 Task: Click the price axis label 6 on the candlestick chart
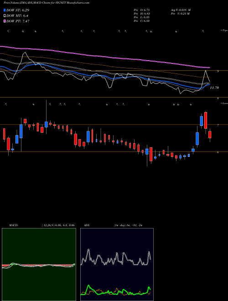point(218,152)
